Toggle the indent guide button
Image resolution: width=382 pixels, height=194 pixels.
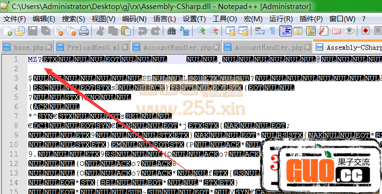pos(285,31)
